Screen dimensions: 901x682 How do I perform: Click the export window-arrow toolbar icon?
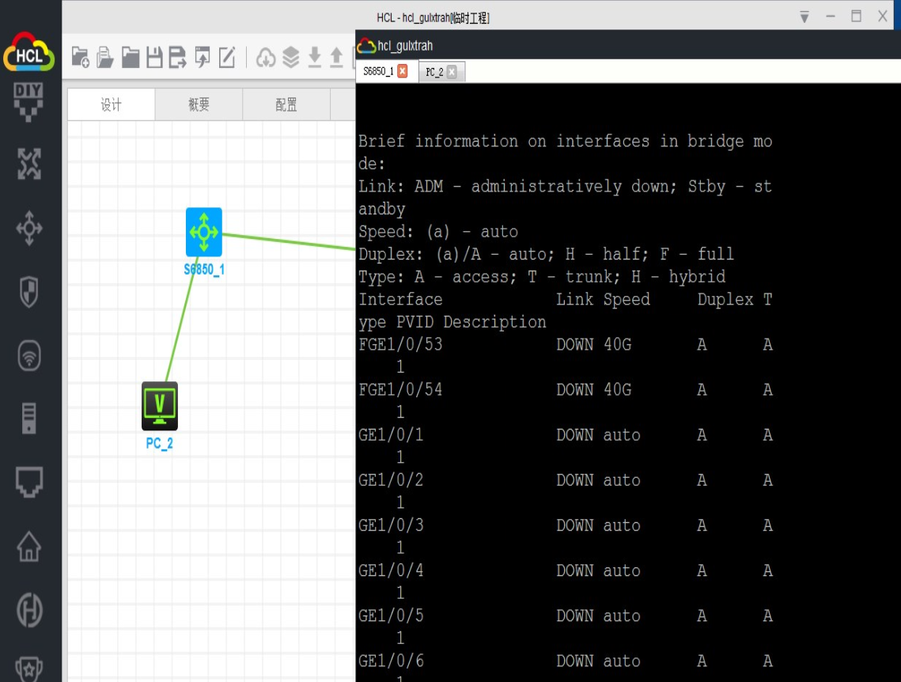pyautogui.click(x=203, y=58)
